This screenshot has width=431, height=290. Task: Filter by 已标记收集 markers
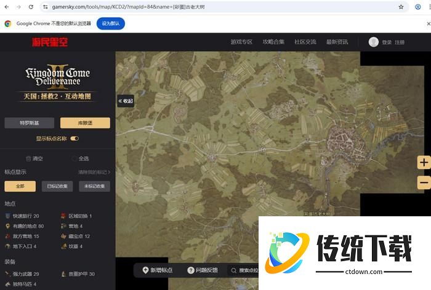(58, 186)
